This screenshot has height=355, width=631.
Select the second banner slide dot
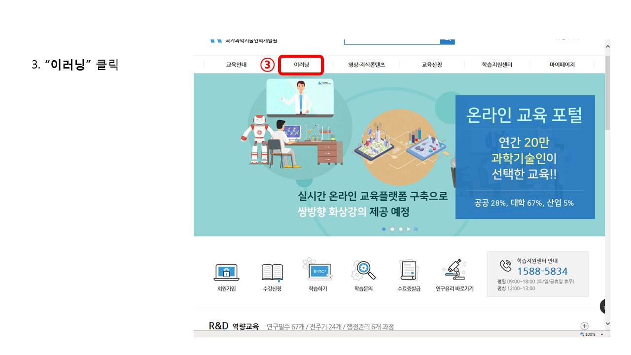pos(392,229)
